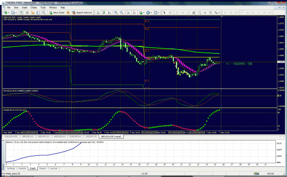287x177 pixels.
Task: Open the periods clock dropdown arrow
Action: (x=151, y=13)
